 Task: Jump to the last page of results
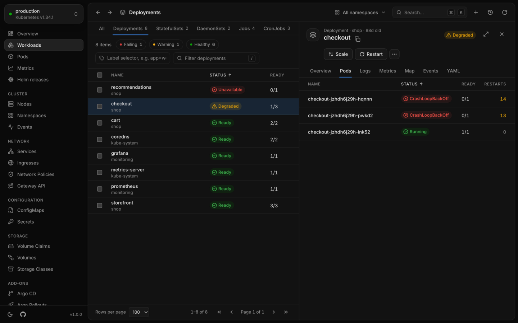coord(286,312)
